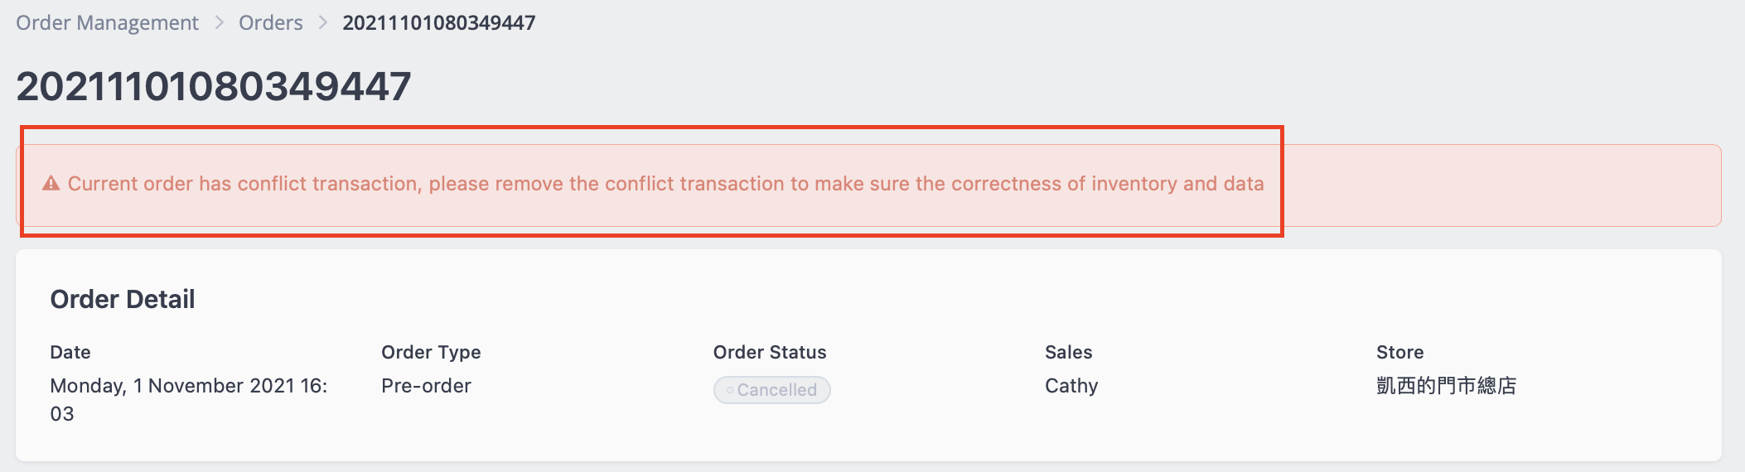This screenshot has height=472, width=1745.
Task: Click the dot icon inside Cancelled badge
Action: (729, 390)
